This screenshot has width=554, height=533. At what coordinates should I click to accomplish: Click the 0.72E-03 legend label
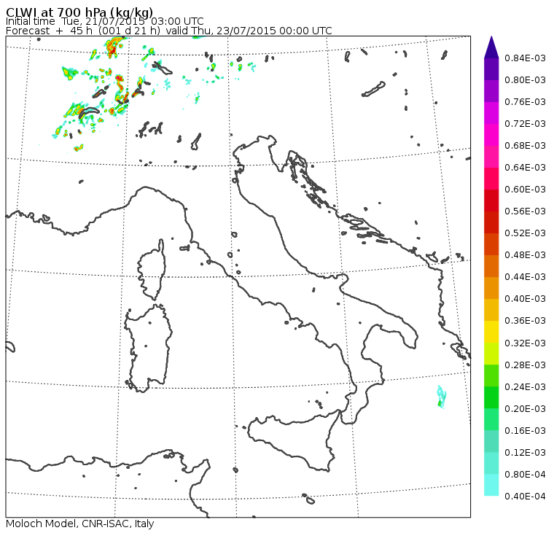pyautogui.click(x=525, y=124)
